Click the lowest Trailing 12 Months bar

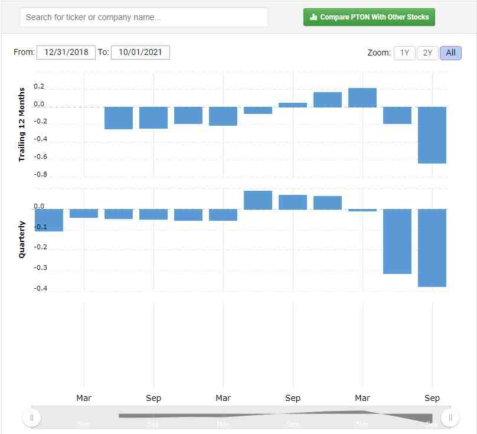click(432, 135)
